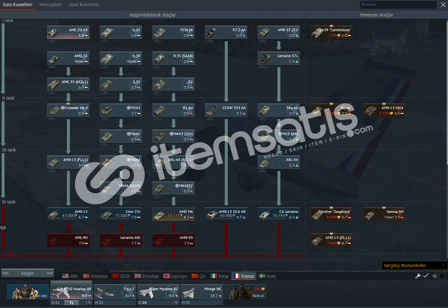The height and width of the screenshot is (308, 448).
Task: Select the Japonya nation tab
Action: (x=175, y=276)
